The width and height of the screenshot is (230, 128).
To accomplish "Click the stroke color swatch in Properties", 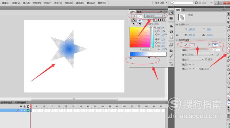I will tap(192, 45).
